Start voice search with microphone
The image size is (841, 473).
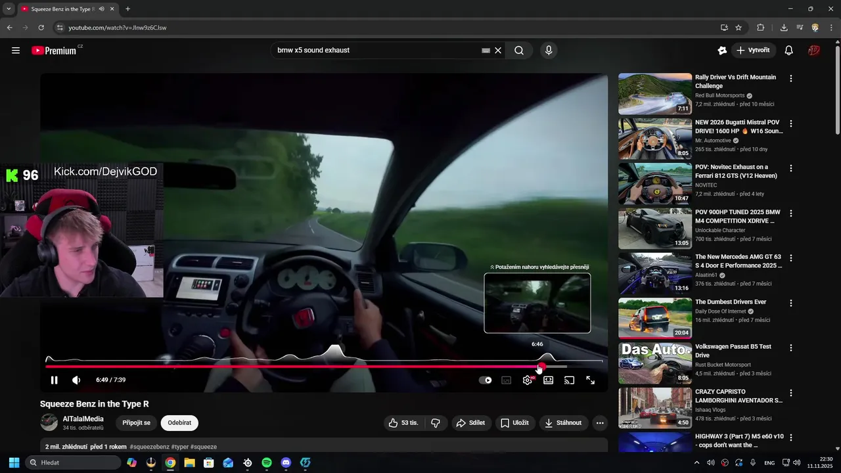coord(549,51)
